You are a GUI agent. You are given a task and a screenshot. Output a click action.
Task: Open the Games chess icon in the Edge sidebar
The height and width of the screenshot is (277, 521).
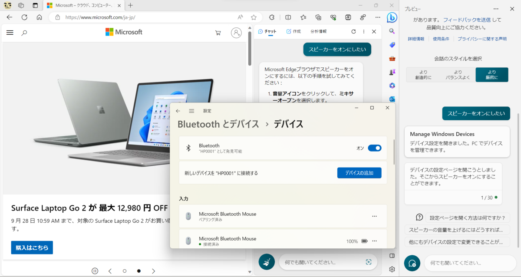point(392,72)
